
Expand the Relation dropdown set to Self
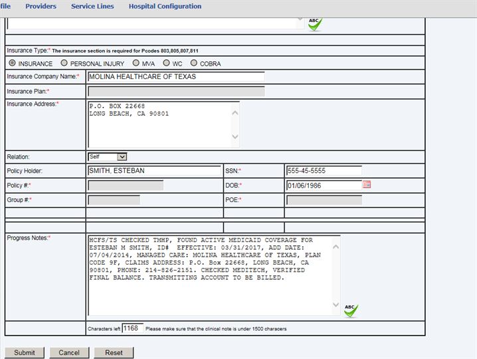(x=107, y=157)
